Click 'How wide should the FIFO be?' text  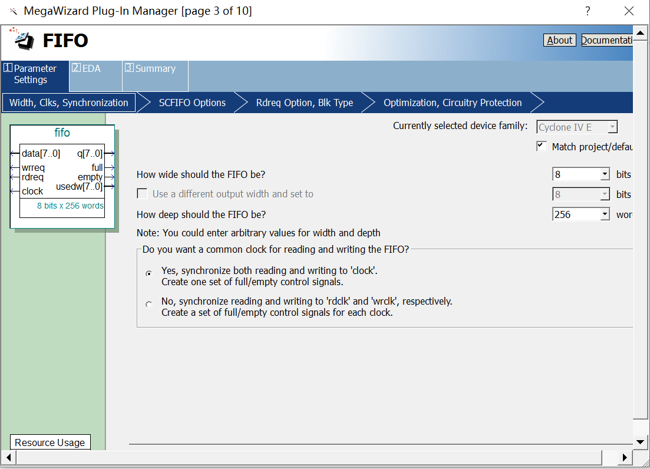coord(200,174)
